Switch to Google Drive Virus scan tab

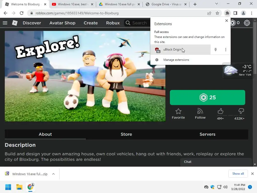pyautogui.click(x=166, y=4)
